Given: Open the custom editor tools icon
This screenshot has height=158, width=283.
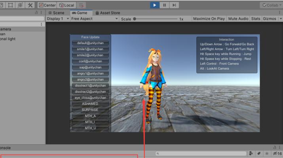Looking at the screenshot, I should 30,5.
